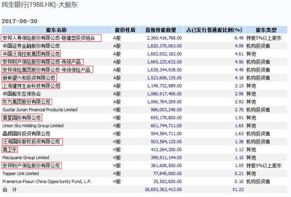The height and width of the screenshot is (197, 291).
Task: Click 持股5%以上股东 in the 6.49 row
Action: pyautogui.click(x=264, y=38)
